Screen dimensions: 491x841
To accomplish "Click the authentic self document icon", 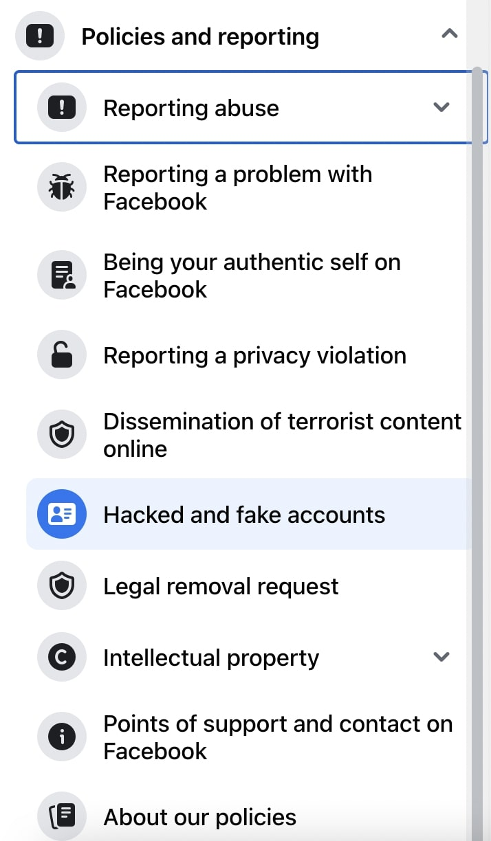I will (61, 275).
